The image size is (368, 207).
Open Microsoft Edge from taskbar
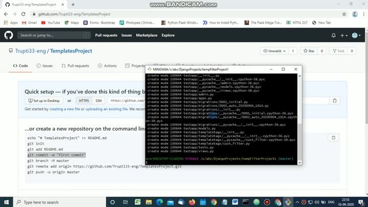point(160,202)
